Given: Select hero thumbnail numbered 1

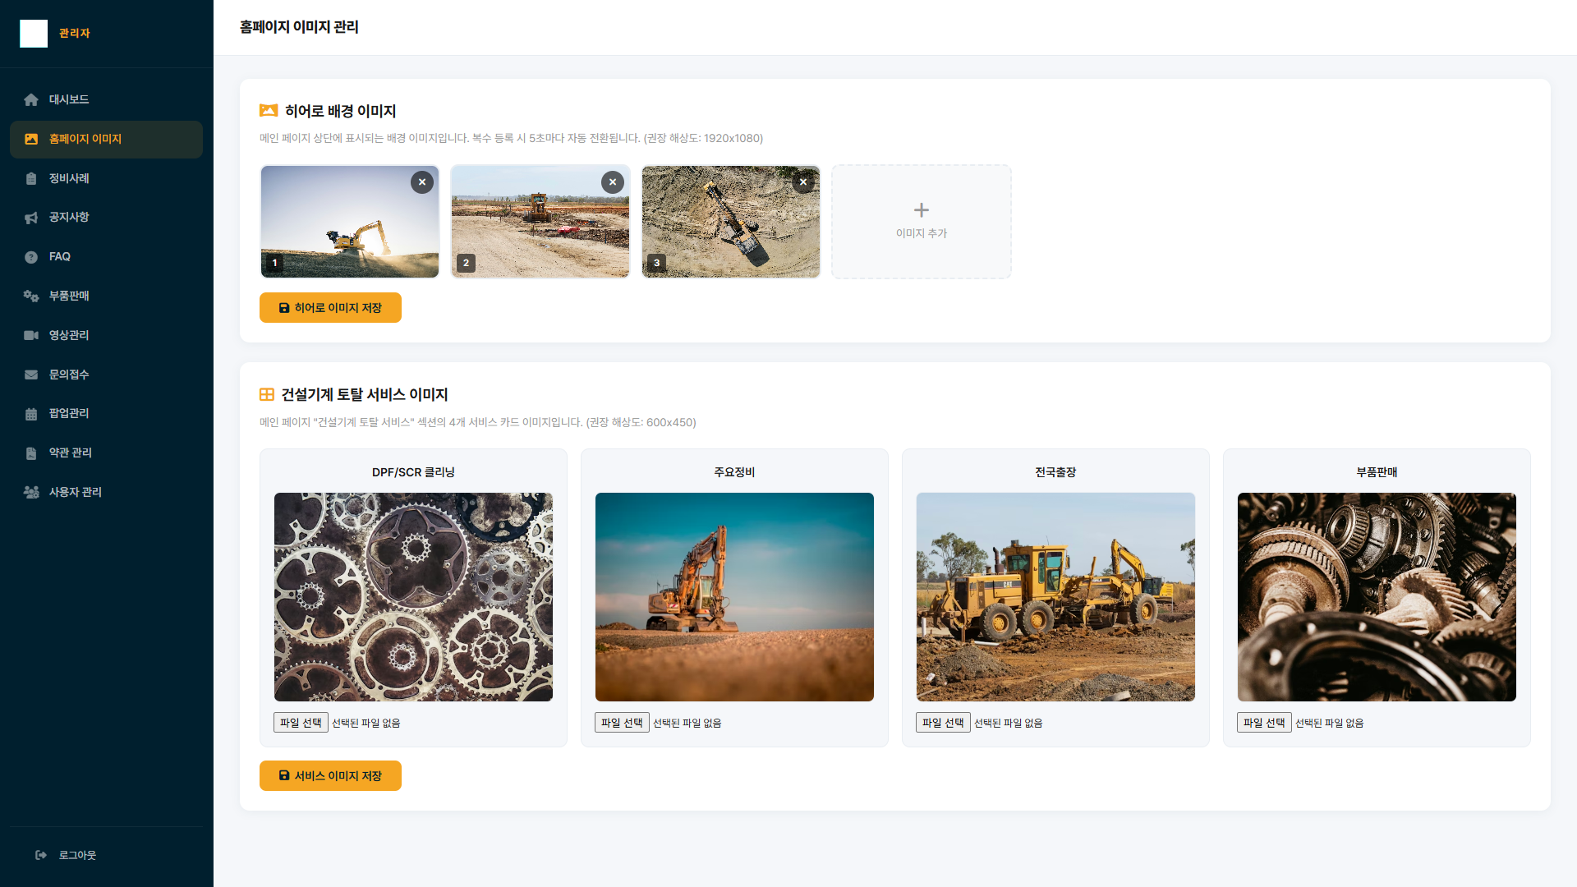Looking at the screenshot, I should coord(350,222).
